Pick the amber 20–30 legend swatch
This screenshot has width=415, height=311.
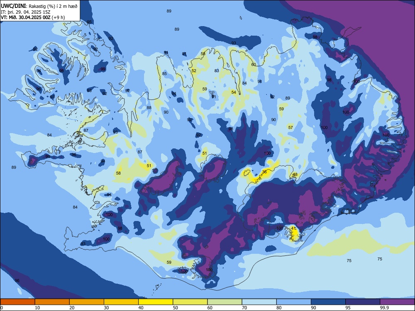coord(87,302)
